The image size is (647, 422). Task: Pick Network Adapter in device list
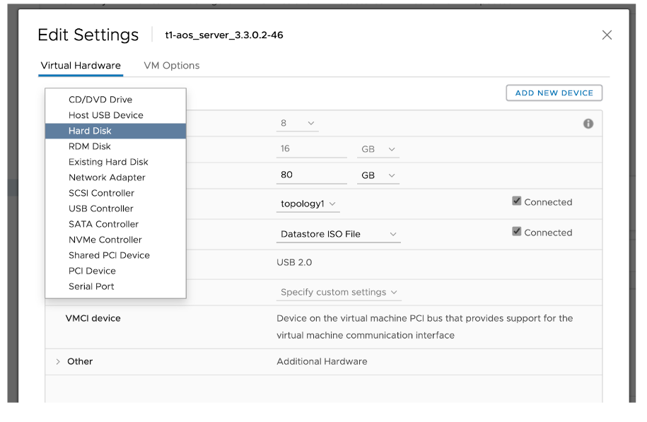click(x=107, y=177)
